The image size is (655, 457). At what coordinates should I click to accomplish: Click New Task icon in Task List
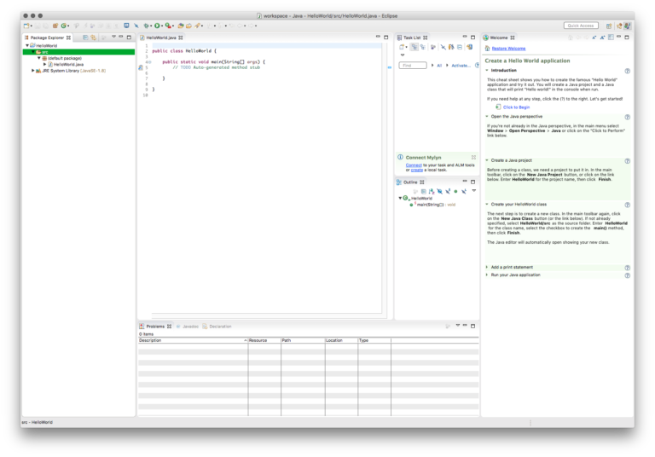point(402,47)
